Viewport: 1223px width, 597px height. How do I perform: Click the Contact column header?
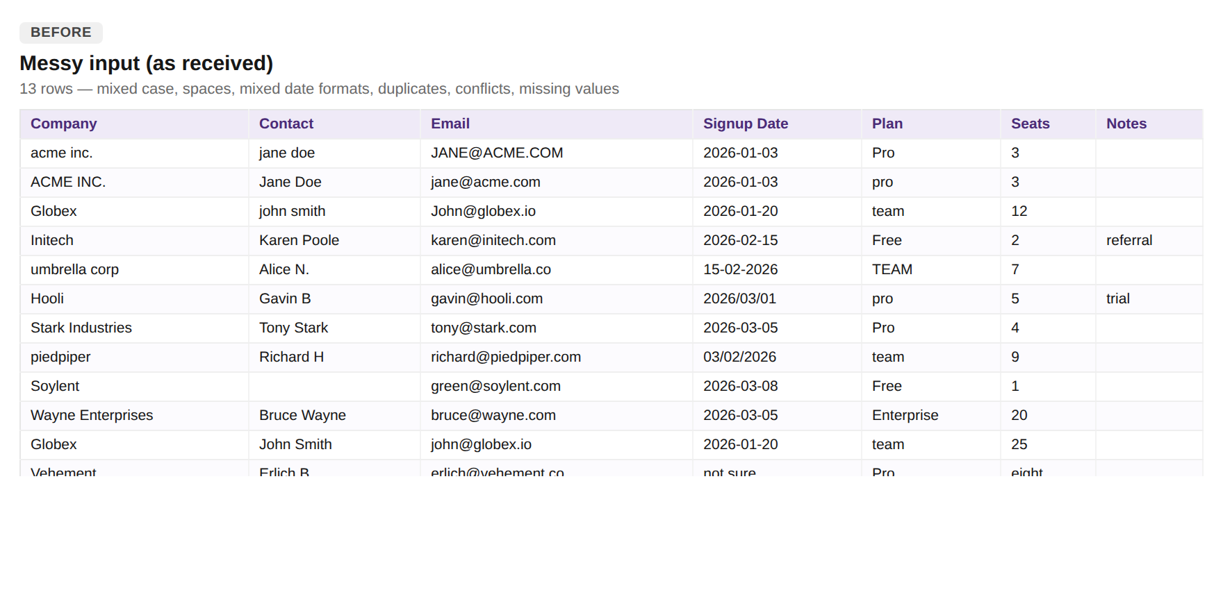click(x=334, y=124)
